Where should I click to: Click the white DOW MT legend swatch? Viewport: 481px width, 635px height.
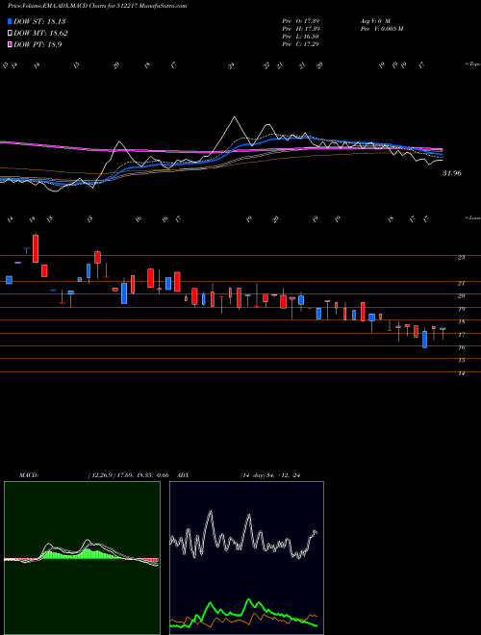click(x=11, y=34)
